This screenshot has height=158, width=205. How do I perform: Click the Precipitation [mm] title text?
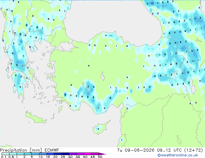(21, 150)
